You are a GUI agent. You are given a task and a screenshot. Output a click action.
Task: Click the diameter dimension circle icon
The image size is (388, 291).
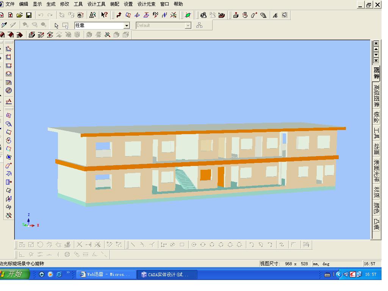[x=9, y=90]
